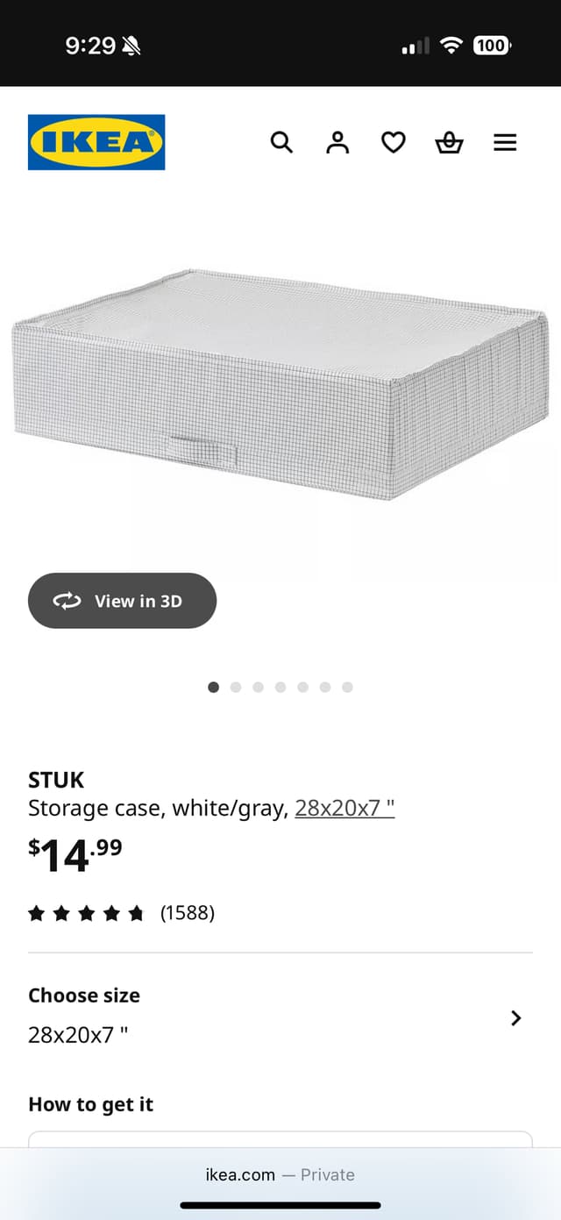Open the shopping basket icon
Image resolution: width=561 pixels, height=1220 pixels.
[449, 142]
